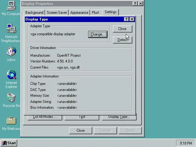Click the Memory Size <unavailable> value
This screenshot has height=147, width=196.
(67, 96)
